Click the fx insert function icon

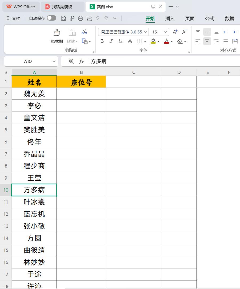click(x=81, y=61)
